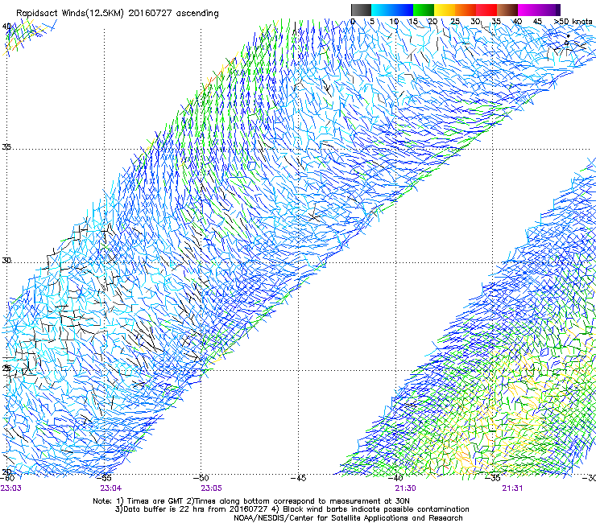Click the '>50 knots' legend label
This screenshot has height=523, width=596.
573,21
